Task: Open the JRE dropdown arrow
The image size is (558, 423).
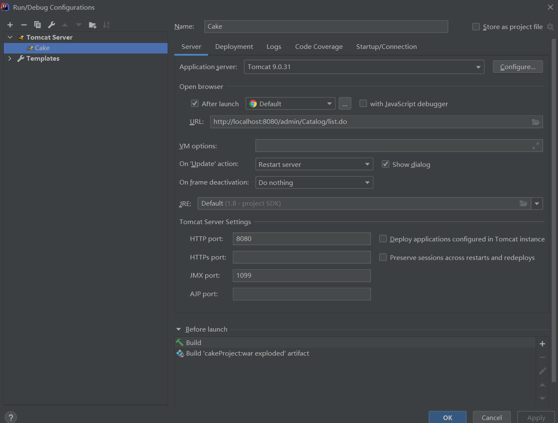Action: pyautogui.click(x=537, y=203)
